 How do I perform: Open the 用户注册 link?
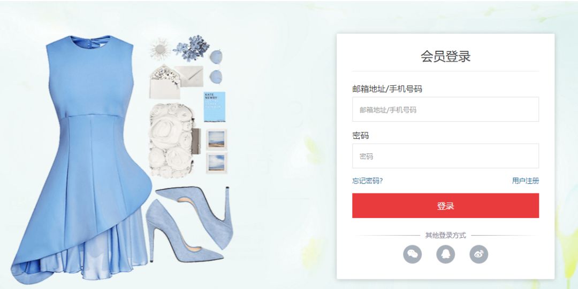click(x=526, y=181)
